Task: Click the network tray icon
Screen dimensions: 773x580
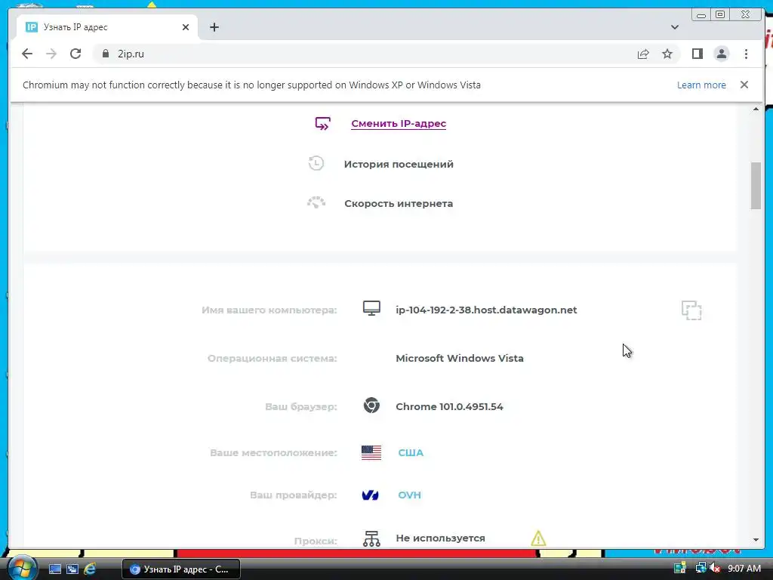Action: tap(700, 569)
